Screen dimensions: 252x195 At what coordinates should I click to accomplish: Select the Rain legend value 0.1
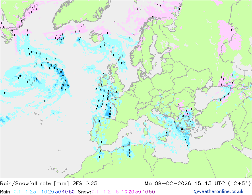[17, 192]
